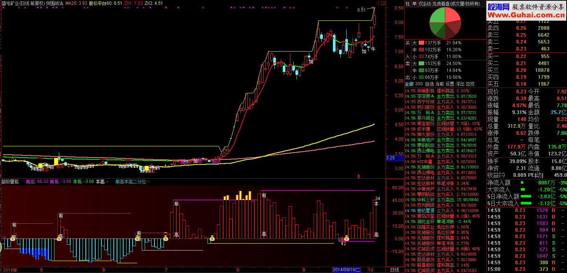
Task: Click the 2014/09/16/二 date marker
Action: [347, 270]
